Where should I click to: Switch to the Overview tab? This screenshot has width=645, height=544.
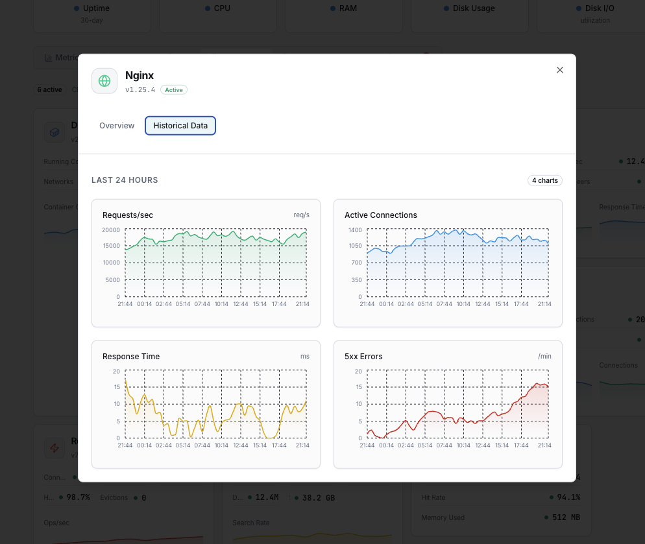coord(117,125)
